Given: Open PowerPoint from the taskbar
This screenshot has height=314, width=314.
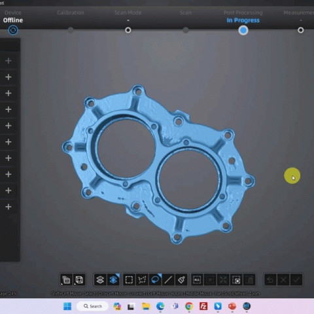Looking at the screenshot, I should [x=232, y=306].
